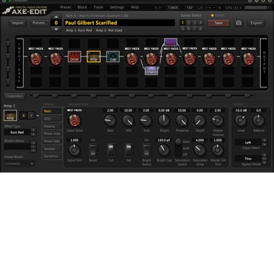The height and width of the screenshot is (274, 274).
Task: Click the Export button
Action: (x=256, y=23)
